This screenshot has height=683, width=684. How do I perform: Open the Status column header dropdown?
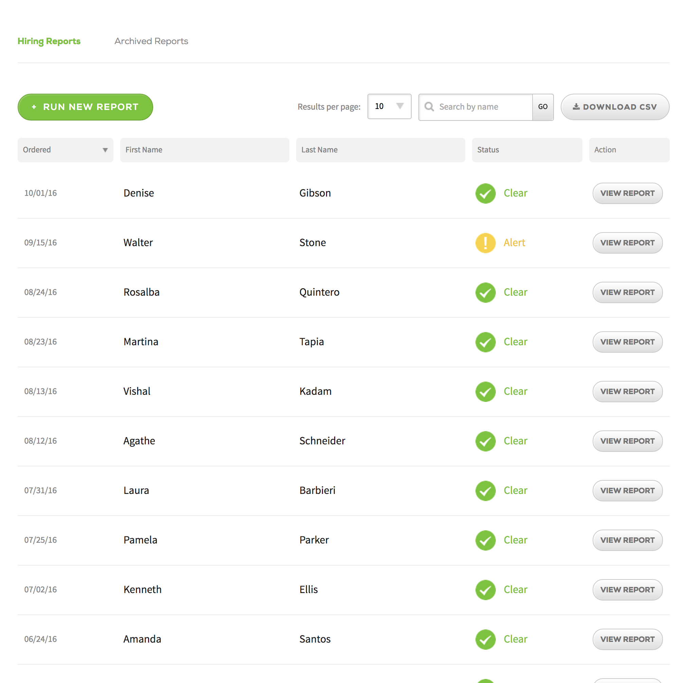click(527, 150)
